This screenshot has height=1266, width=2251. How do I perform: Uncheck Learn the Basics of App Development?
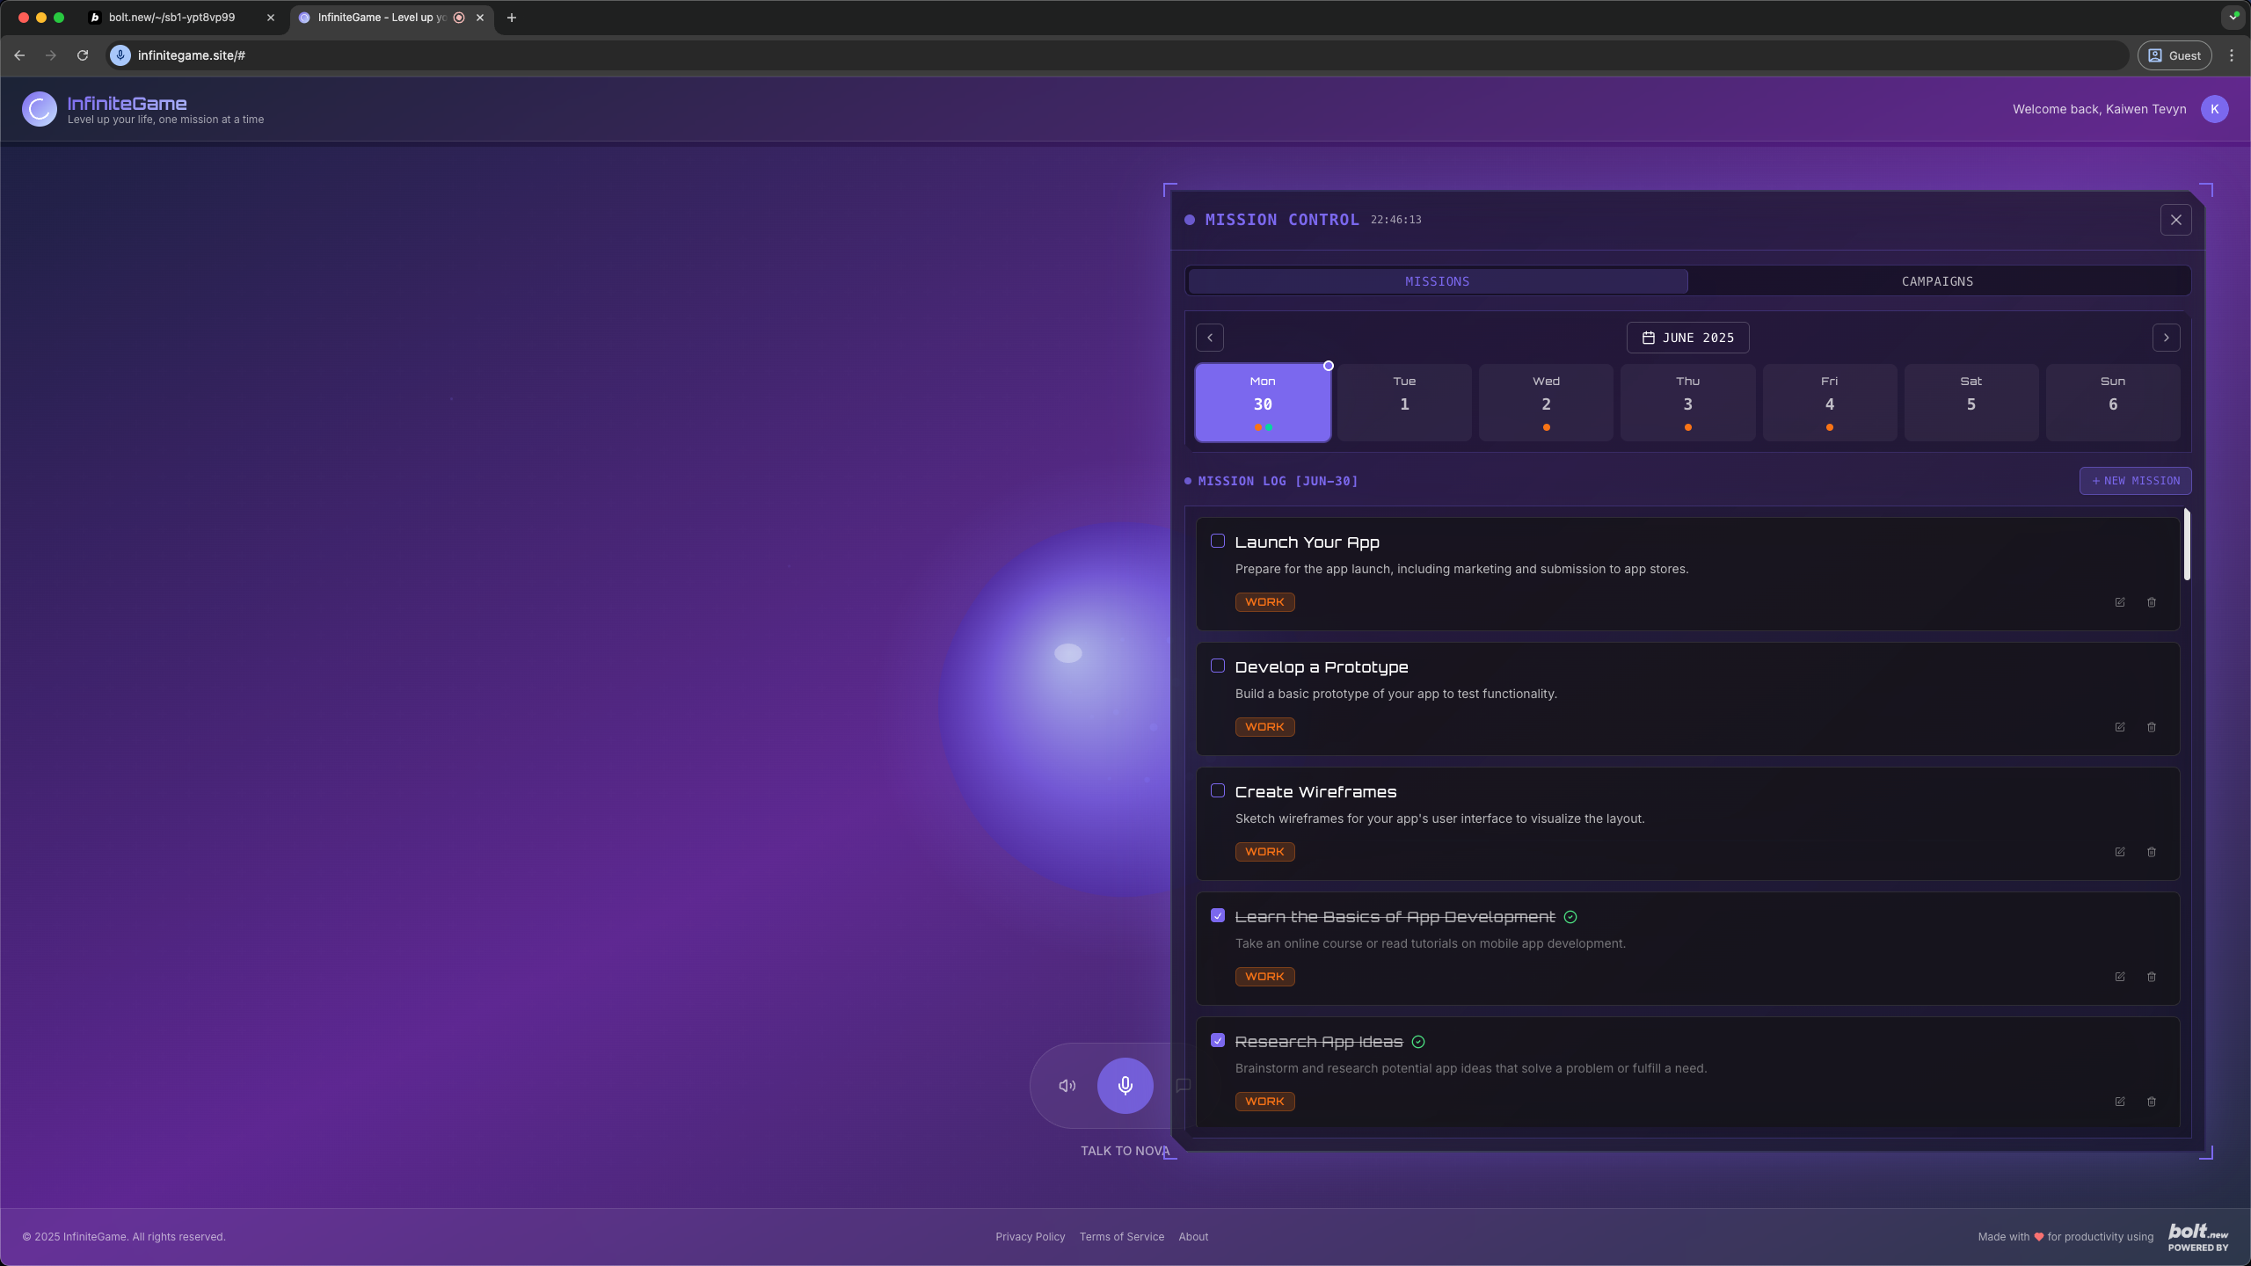coord(1218,915)
